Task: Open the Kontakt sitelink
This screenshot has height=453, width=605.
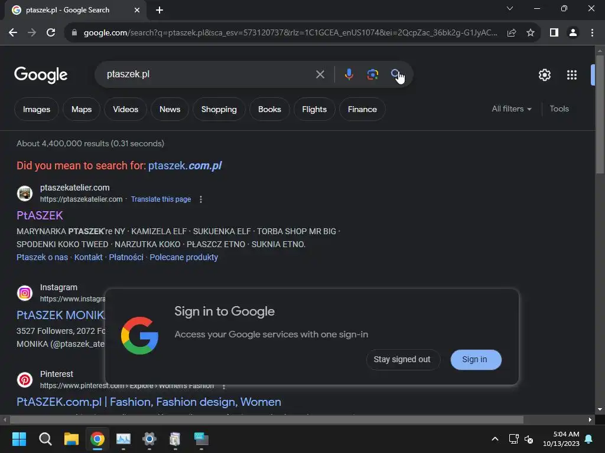Action: (89, 257)
